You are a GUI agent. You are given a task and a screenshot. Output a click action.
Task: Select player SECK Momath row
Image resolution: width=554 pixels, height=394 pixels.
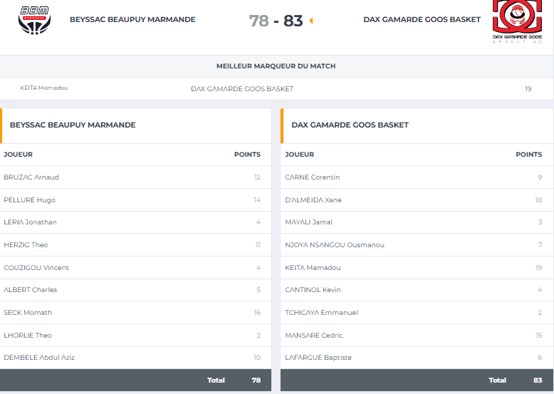click(136, 312)
